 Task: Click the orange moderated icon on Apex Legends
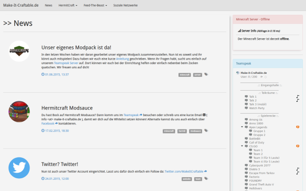coord(298,127)
